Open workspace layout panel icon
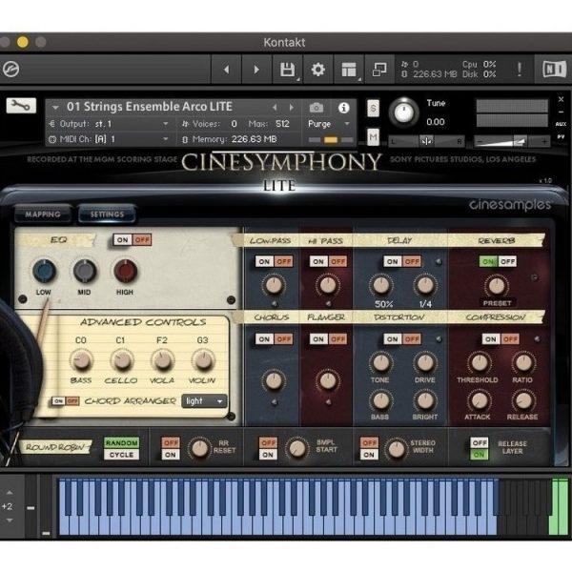The width and height of the screenshot is (572, 572). 349,70
